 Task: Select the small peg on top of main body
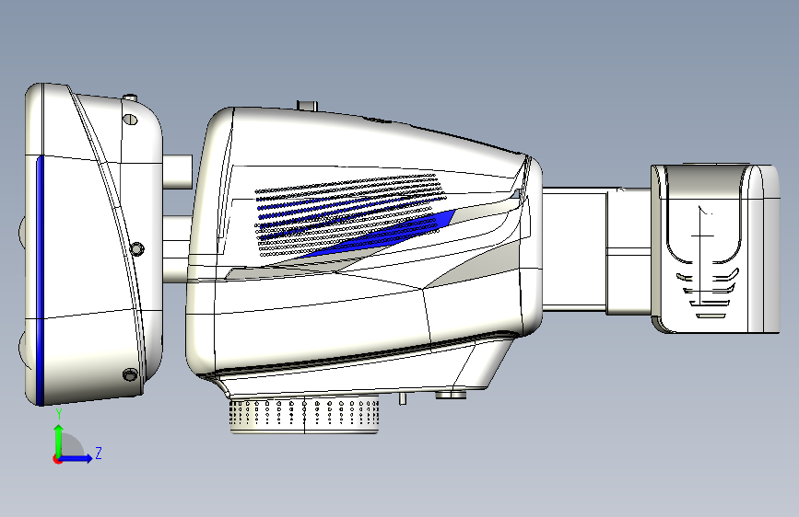click(x=307, y=106)
